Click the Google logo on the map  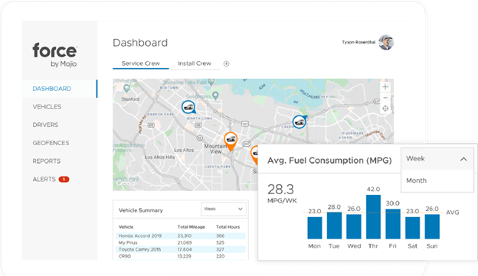127,183
